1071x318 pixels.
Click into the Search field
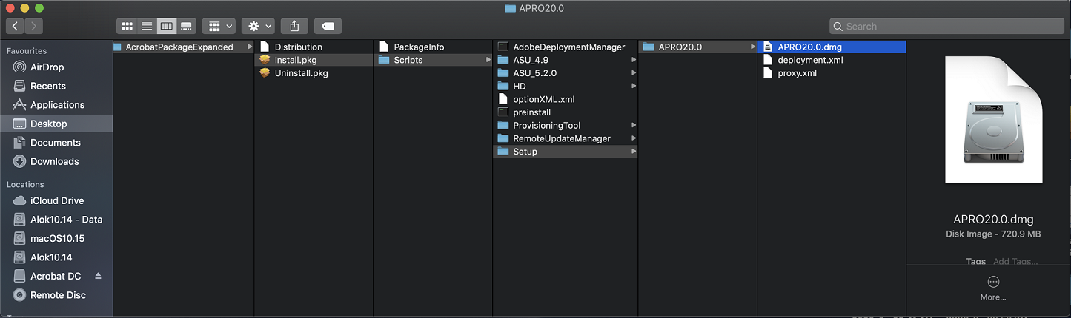click(946, 26)
